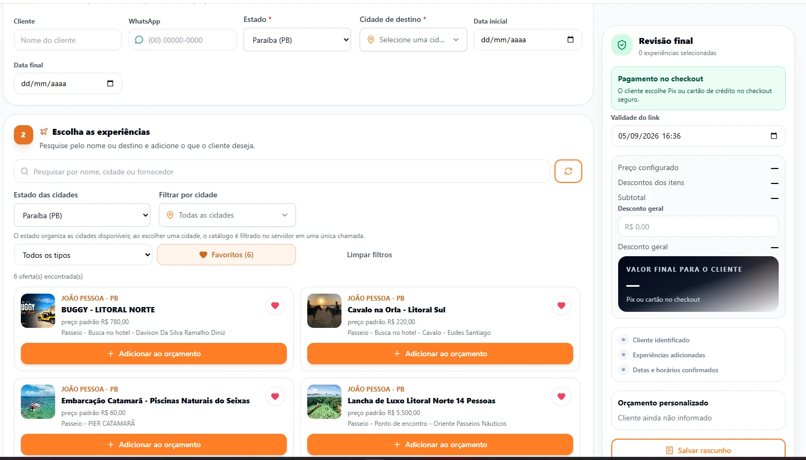Expand the Cidade de destino dropdown
806x460 pixels.
[x=413, y=40]
